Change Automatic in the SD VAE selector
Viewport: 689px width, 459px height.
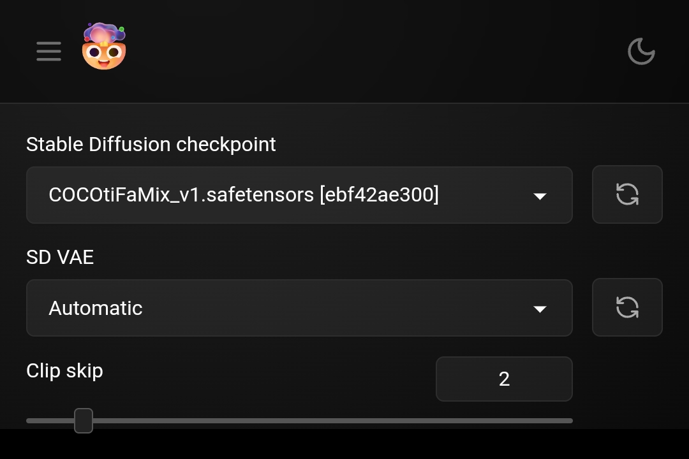pos(255,307)
